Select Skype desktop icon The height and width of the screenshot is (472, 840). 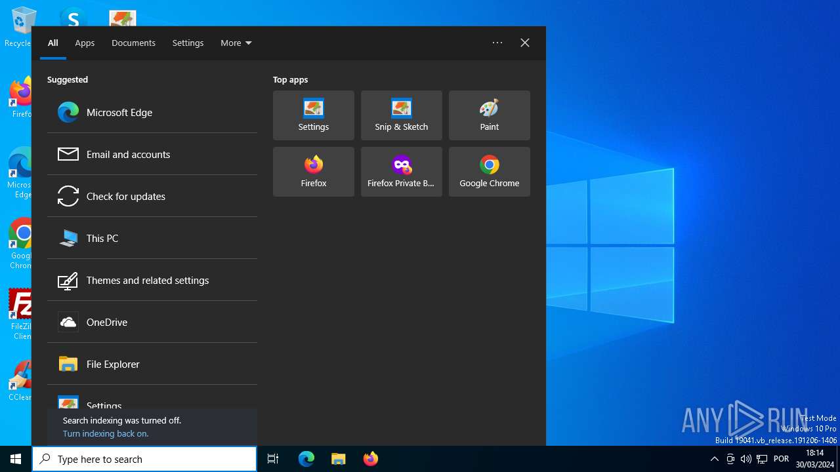pyautogui.click(x=72, y=17)
